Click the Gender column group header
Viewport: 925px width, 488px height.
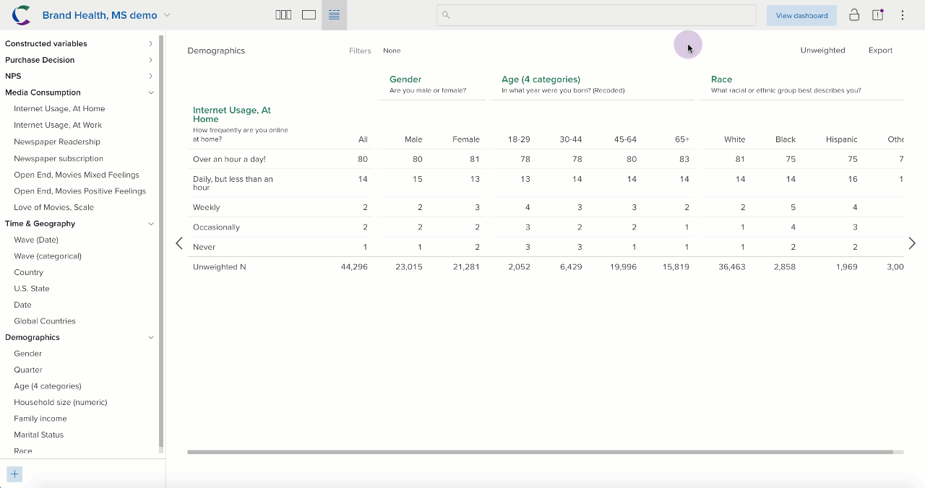pos(405,79)
